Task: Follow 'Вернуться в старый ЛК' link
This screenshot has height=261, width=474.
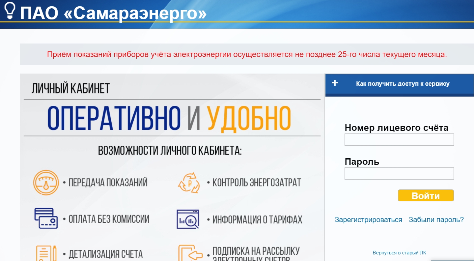Action: point(399,253)
